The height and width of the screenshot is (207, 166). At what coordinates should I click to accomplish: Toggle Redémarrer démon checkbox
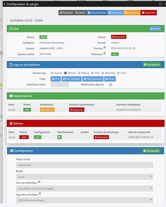(x=111, y=85)
